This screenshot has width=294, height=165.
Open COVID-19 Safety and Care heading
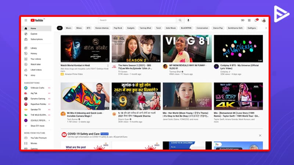83,134
